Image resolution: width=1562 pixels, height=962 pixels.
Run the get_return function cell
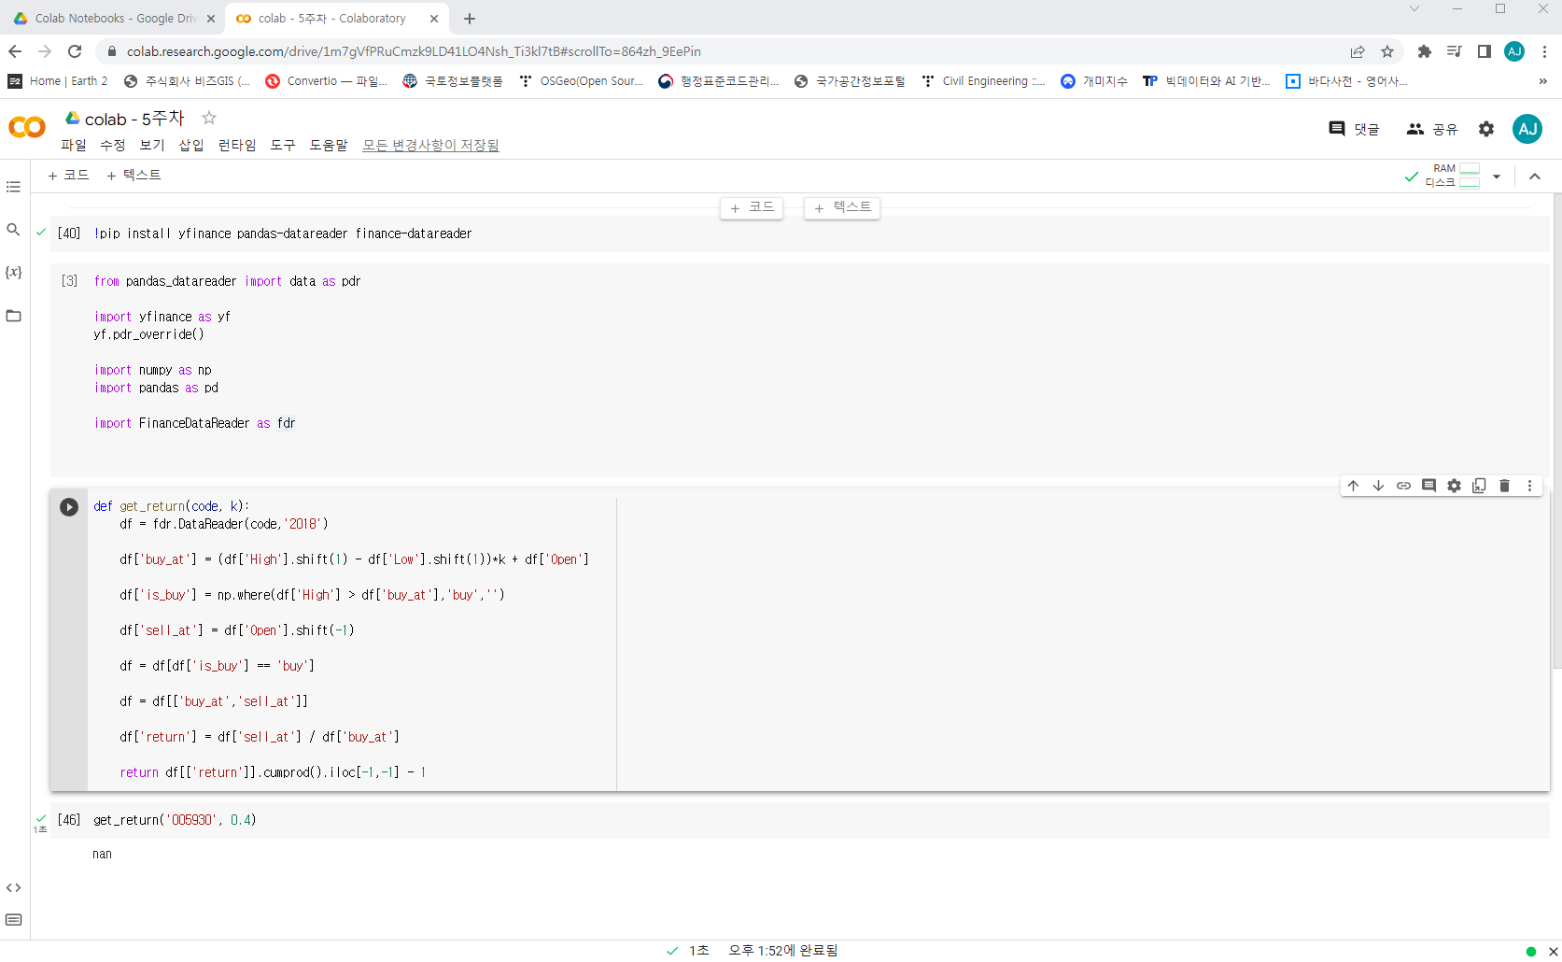[x=69, y=507]
